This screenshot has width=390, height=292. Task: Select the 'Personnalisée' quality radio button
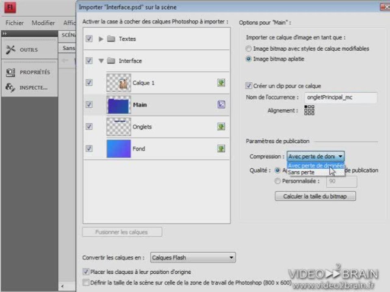click(x=277, y=181)
